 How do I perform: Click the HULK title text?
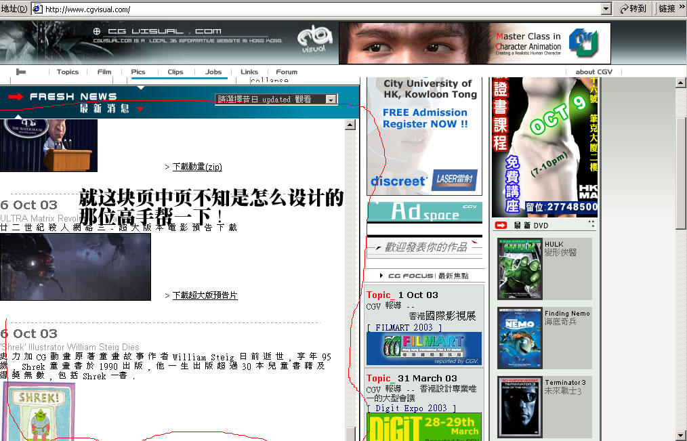click(554, 244)
